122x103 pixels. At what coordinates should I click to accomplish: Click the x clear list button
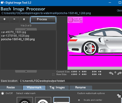point(24,19)
